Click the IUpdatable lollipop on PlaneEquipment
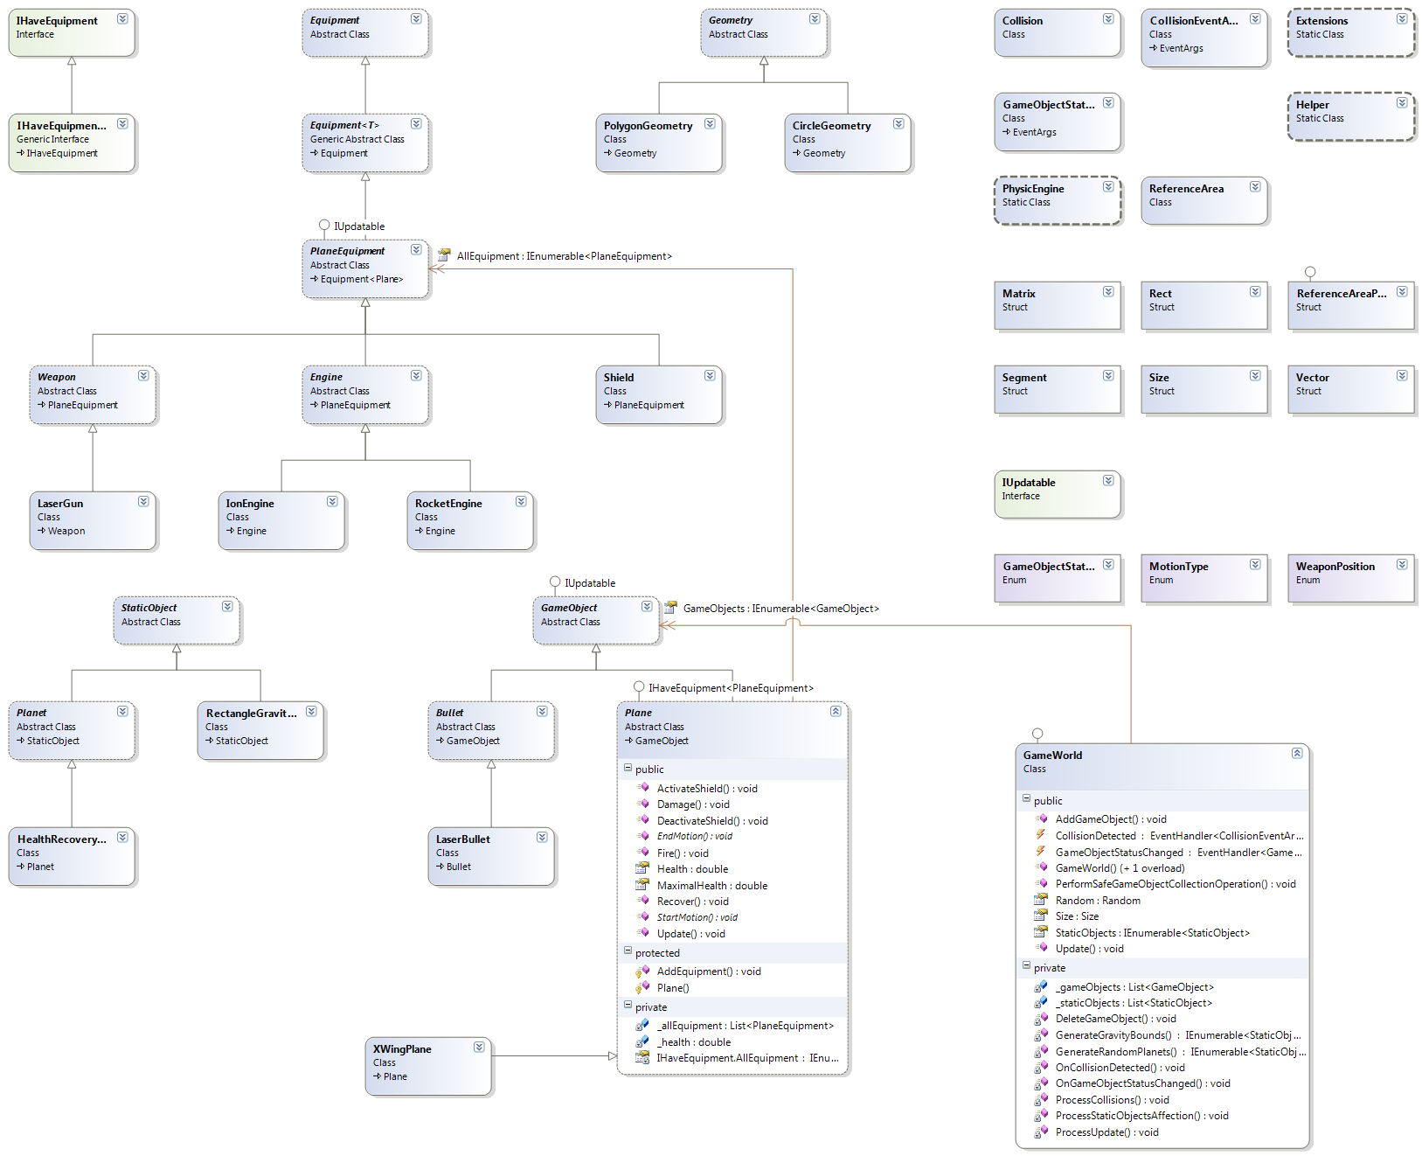1422x1156 pixels. pyautogui.click(x=324, y=225)
